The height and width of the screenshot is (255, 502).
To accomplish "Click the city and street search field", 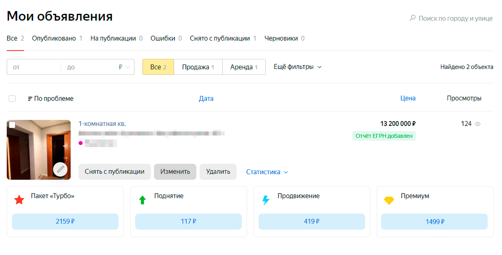I will 456,18.
